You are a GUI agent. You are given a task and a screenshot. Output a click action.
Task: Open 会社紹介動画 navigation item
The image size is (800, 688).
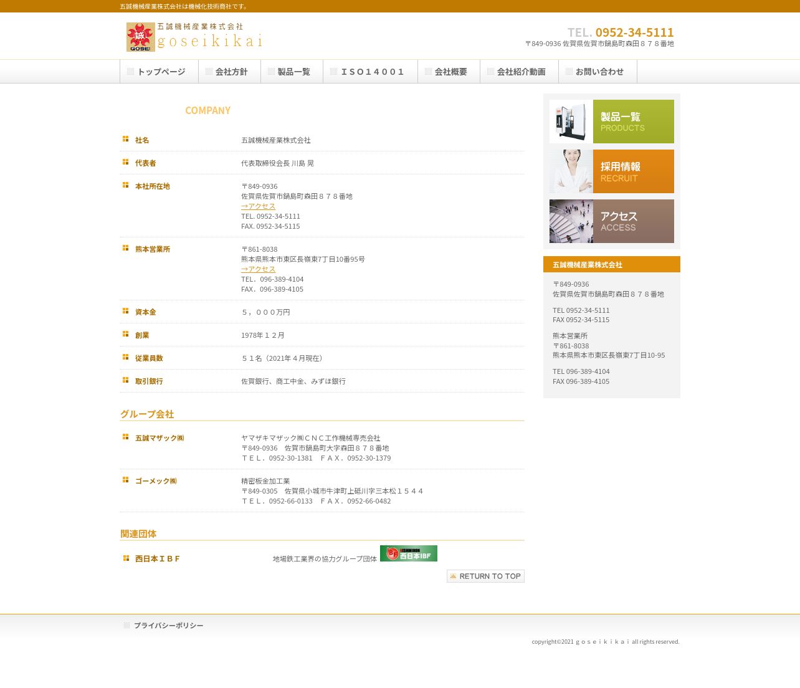[x=520, y=72]
